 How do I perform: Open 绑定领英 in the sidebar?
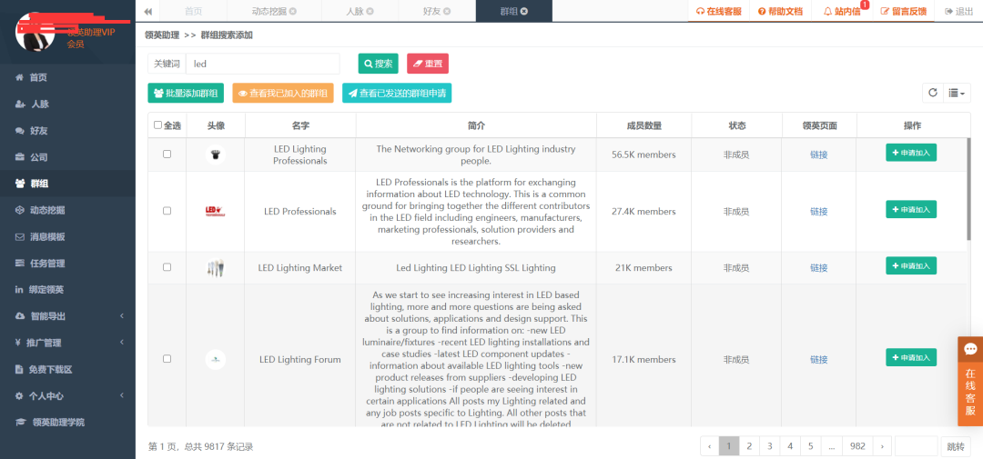(x=67, y=290)
